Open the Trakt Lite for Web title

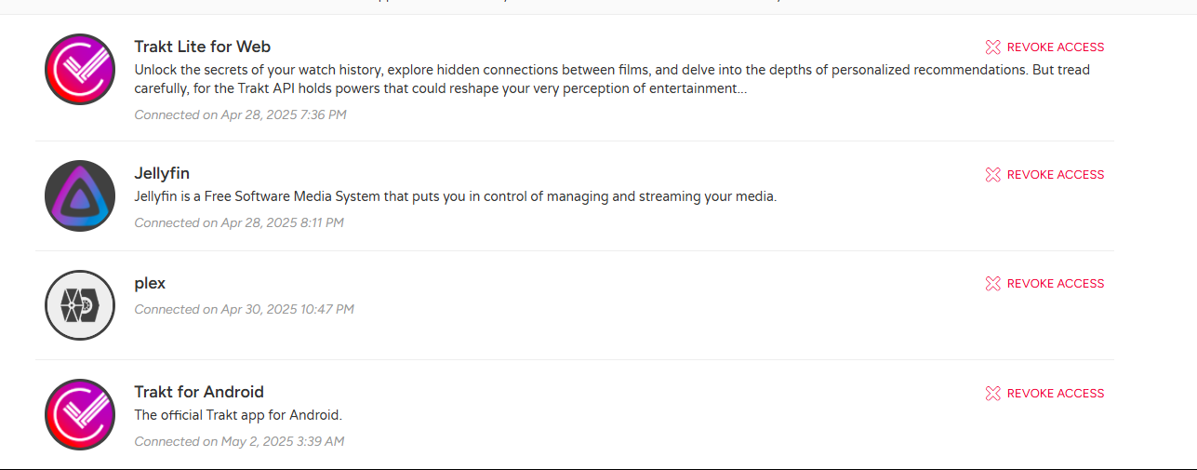(202, 47)
